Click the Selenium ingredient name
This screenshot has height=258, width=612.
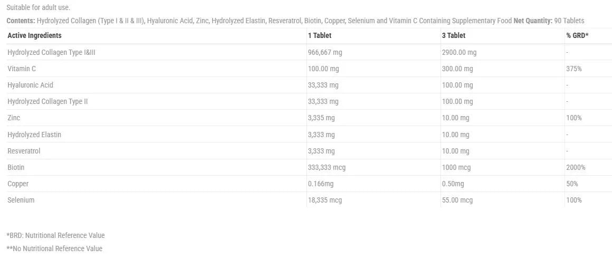point(21,200)
